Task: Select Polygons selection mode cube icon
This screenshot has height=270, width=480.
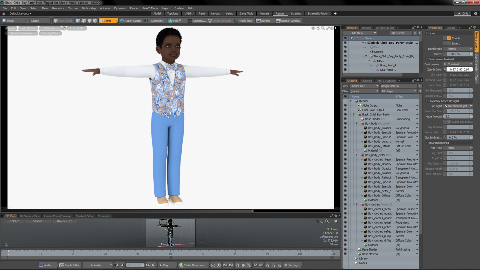Action: 89,21
